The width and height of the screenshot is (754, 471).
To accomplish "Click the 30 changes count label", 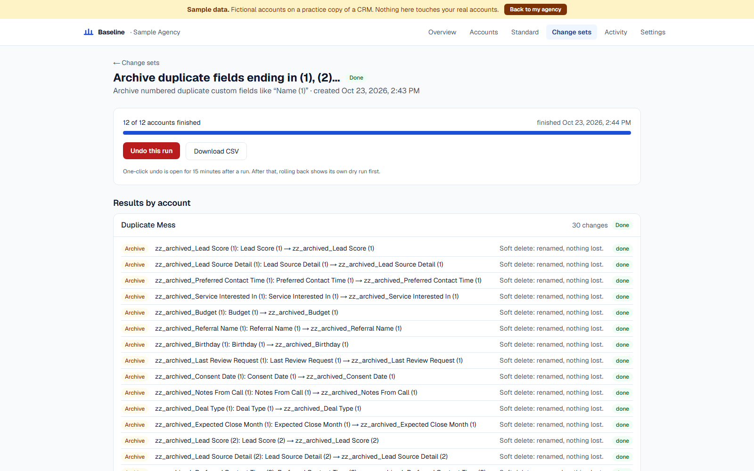I will (x=590, y=225).
